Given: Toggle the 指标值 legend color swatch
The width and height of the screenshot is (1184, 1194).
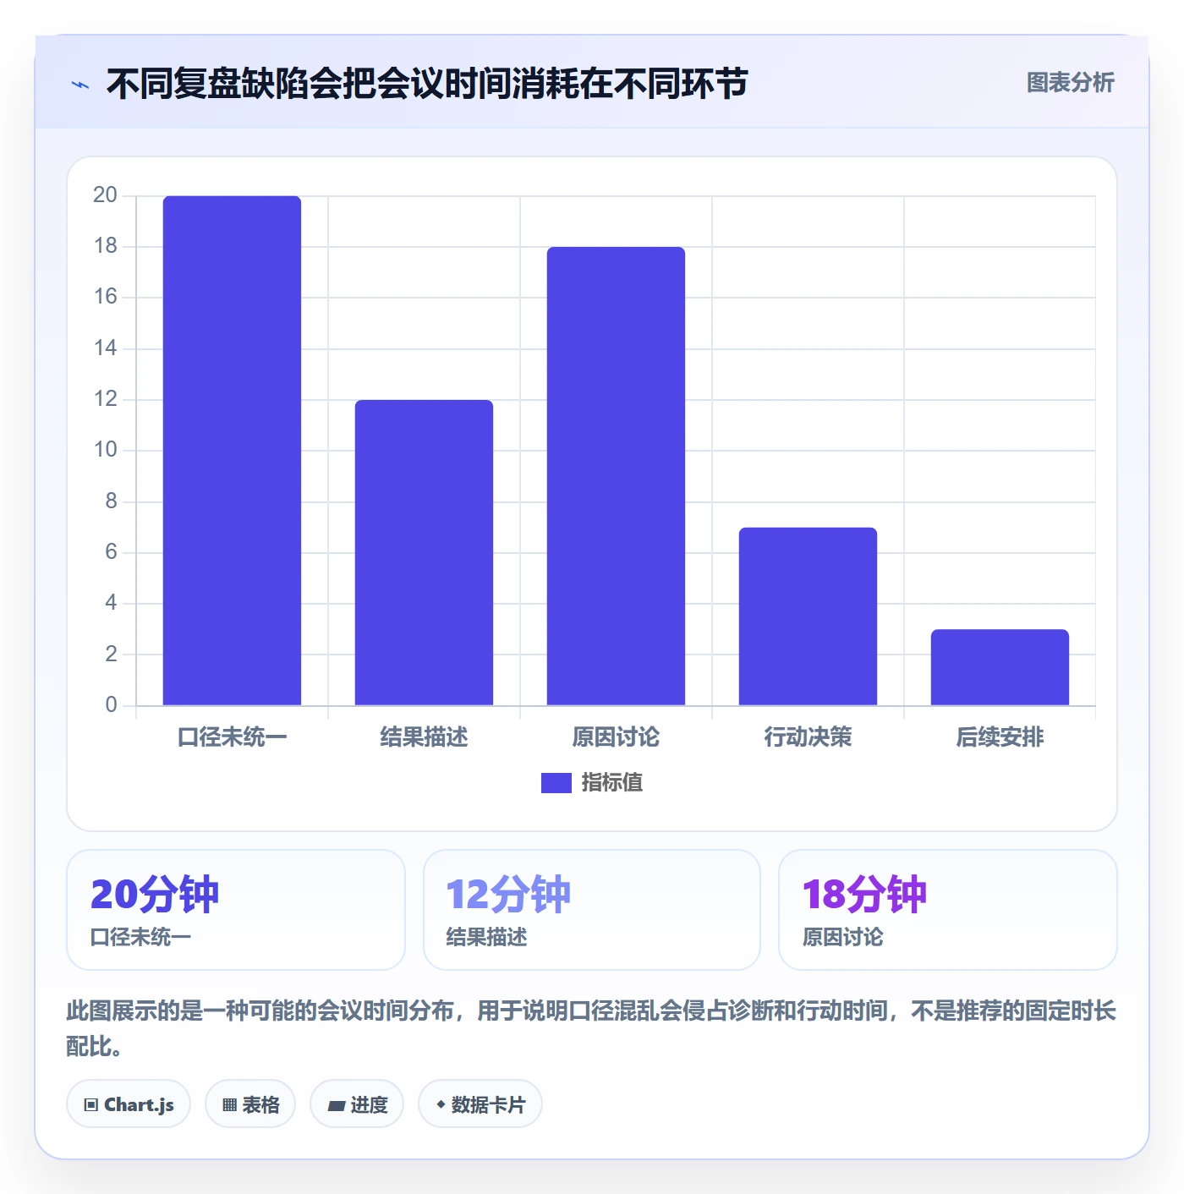Looking at the screenshot, I should (x=556, y=783).
